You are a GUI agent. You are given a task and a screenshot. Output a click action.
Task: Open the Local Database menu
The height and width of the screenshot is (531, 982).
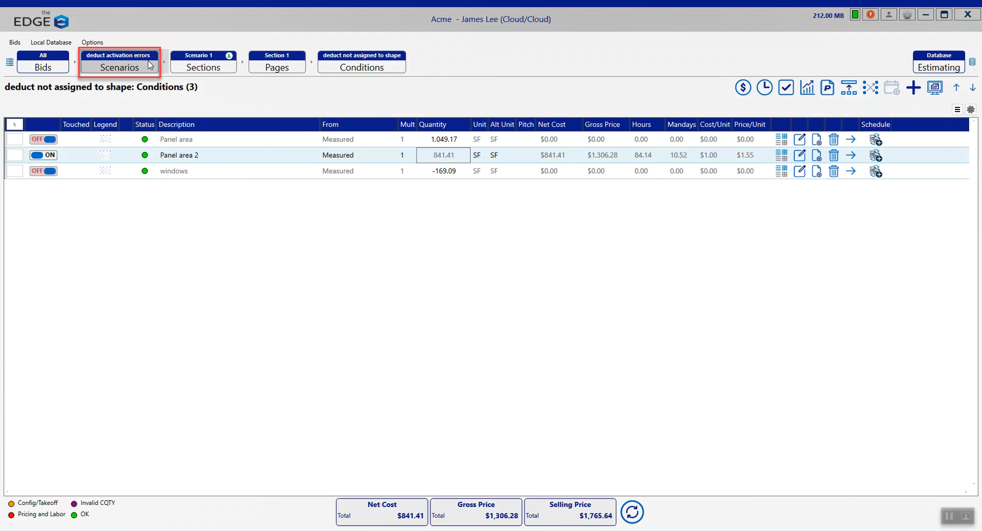click(x=50, y=43)
